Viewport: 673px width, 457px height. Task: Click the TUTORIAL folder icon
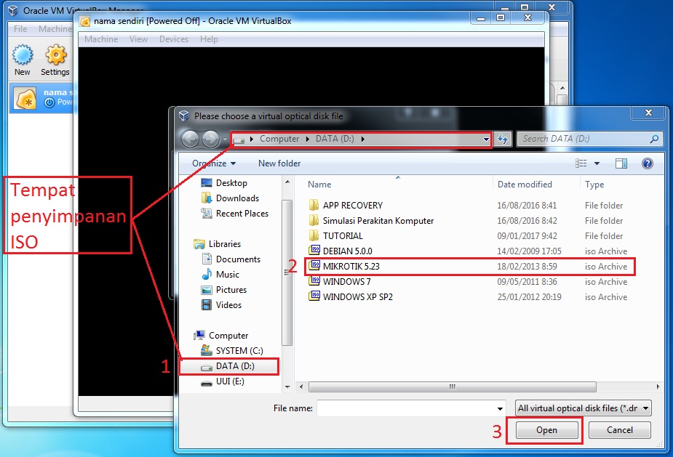(314, 235)
